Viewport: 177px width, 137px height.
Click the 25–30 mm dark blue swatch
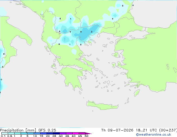tap(56, 133)
